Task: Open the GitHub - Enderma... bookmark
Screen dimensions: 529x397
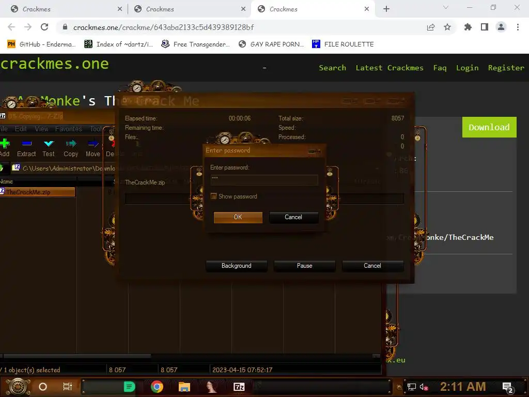Action: click(41, 44)
